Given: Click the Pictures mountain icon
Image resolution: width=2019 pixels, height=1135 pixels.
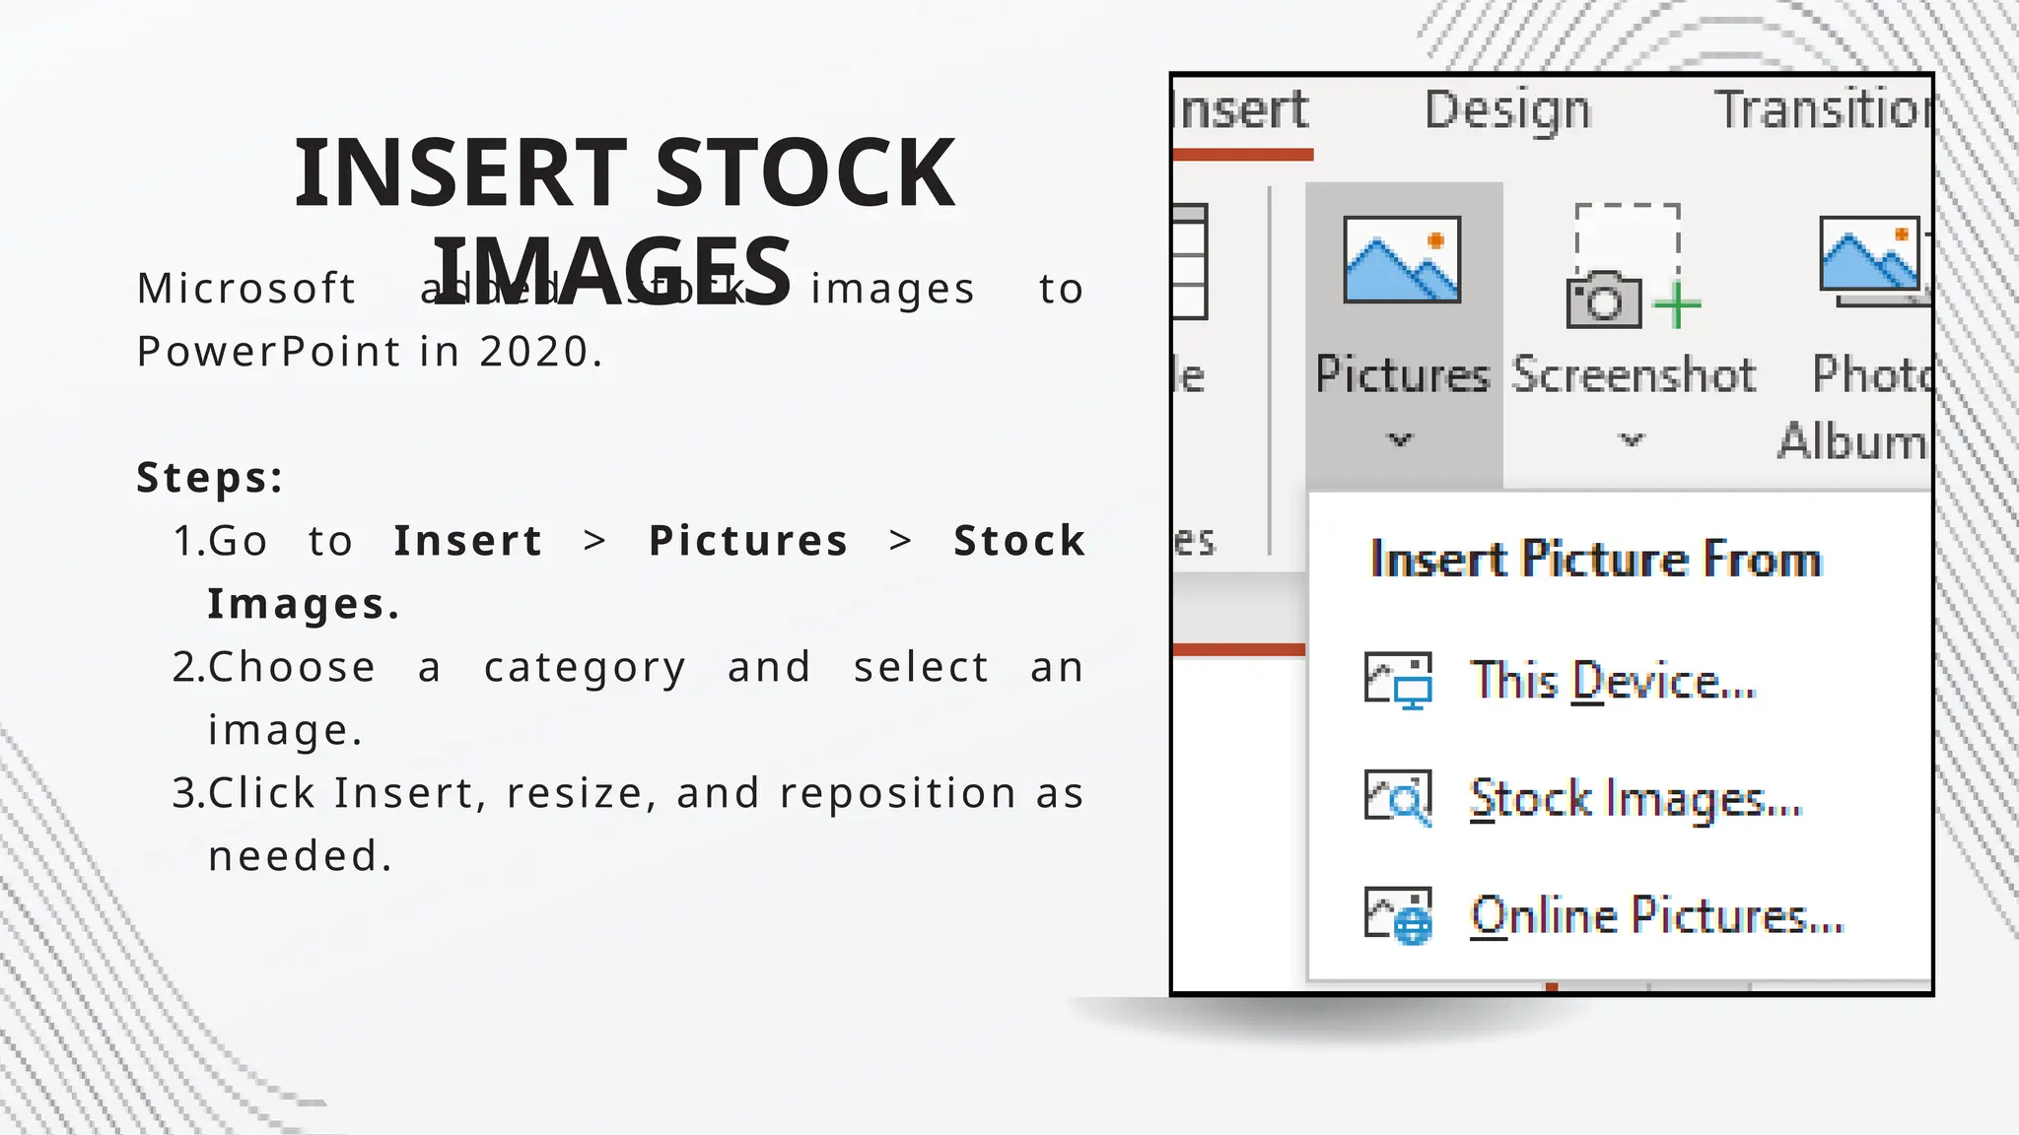Looking at the screenshot, I should [x=1402, y=260].
